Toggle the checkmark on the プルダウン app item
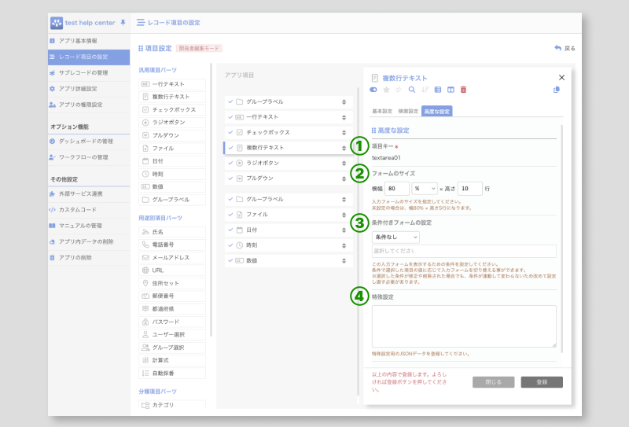Screen dimensions: 629x427 (x=230, y=179)
